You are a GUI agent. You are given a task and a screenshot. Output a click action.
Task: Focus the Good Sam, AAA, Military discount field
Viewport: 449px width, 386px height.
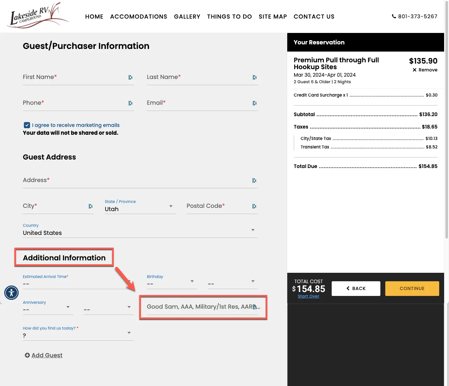199,307
